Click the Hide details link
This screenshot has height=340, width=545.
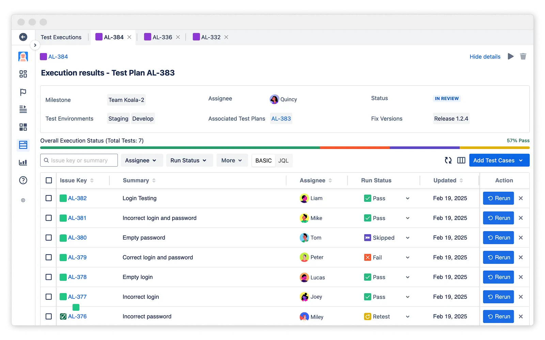point(485,57)
